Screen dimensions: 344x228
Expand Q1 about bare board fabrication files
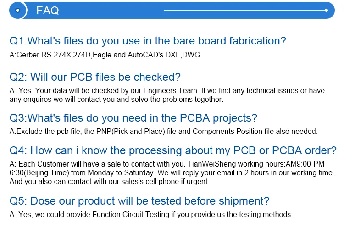pos(148,41)
